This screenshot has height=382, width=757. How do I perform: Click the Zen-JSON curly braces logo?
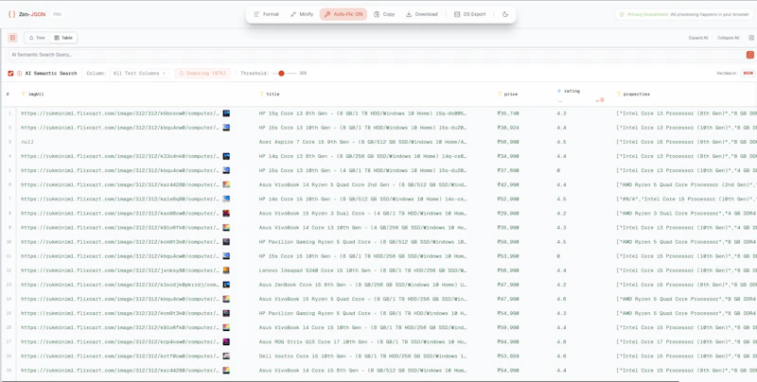coord(11,14)
